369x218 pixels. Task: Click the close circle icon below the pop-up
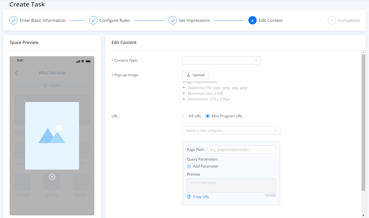click(x=52, y=177)
